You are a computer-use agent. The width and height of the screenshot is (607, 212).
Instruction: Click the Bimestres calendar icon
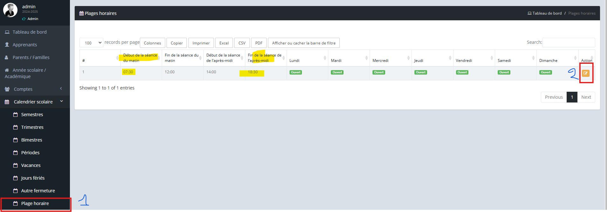tap(15, 140)
